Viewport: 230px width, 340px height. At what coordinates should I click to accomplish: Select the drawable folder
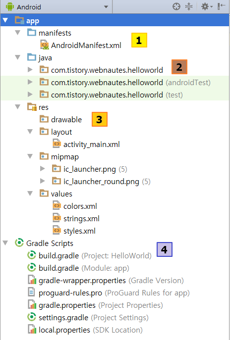pyautogui.click(x=66, y=119)
